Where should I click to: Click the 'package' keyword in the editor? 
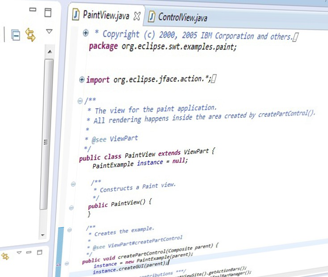[x=103, y=46]
